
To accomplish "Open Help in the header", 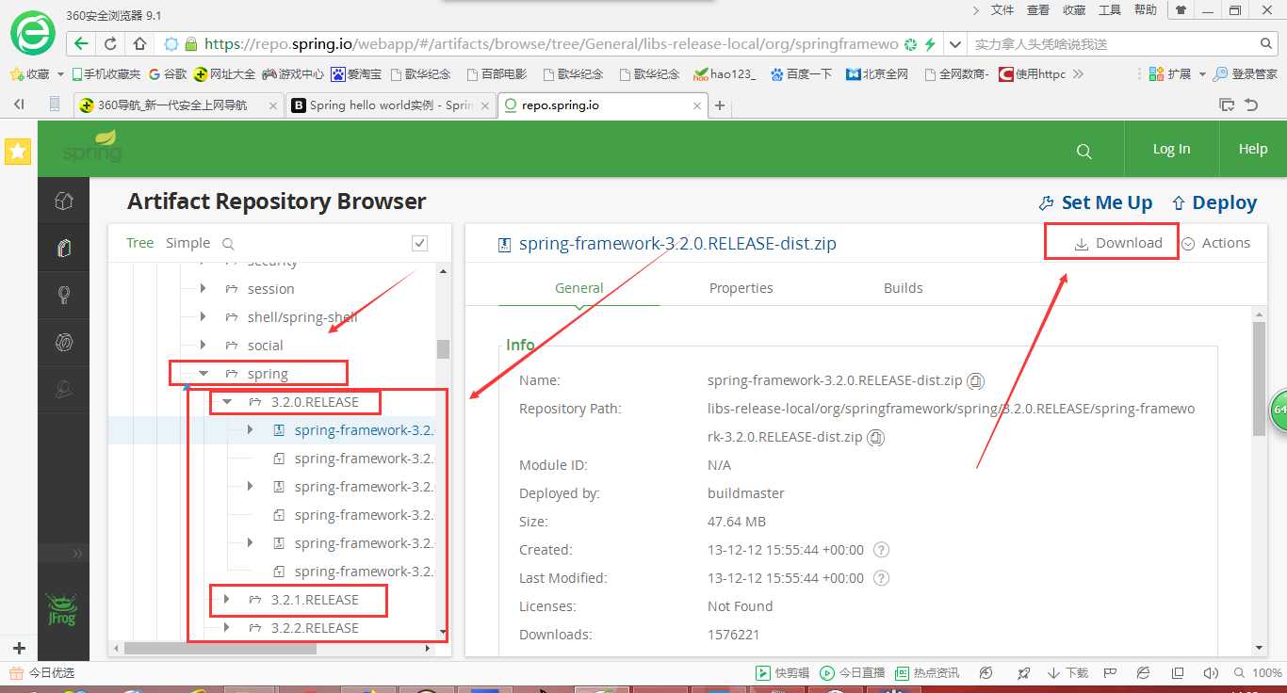I will point(1253,149).
